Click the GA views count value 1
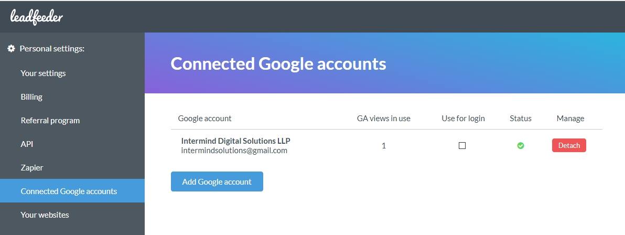Viewport: 625px width, 235px height. [x=383, y=146]
